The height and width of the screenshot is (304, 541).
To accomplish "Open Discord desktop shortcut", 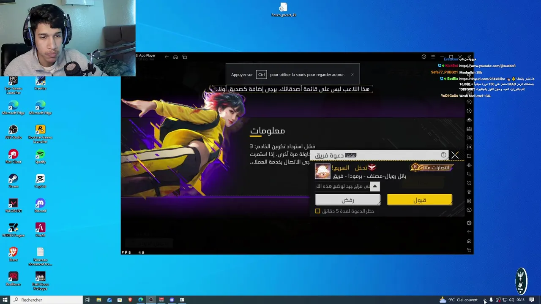I will tap(40, 206).
